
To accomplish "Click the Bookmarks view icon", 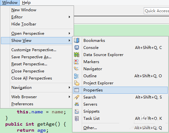I will (77, 41).
